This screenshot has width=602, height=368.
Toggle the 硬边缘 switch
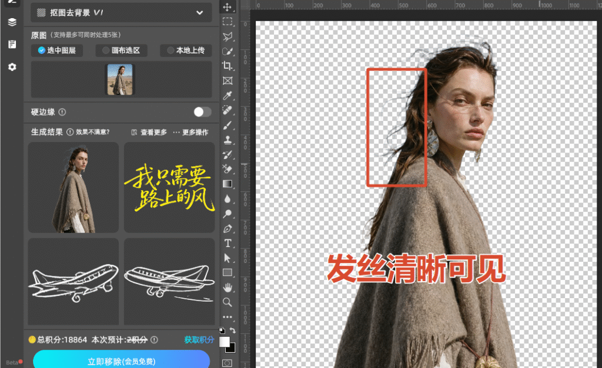coord(202,112)
